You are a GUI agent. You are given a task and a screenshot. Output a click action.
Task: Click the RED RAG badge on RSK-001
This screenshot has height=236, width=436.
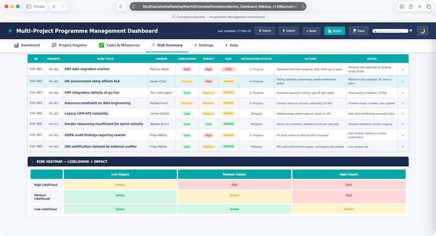[228, 69]
